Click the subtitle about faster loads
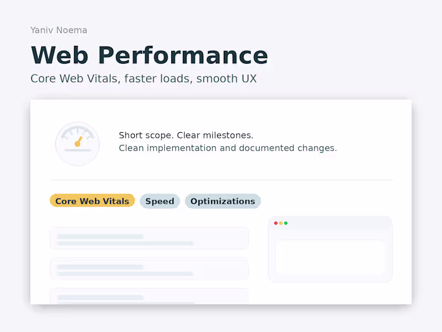 144,79
